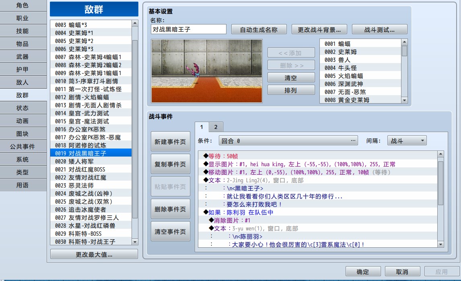The width and height of the screenshot is (461, 281).
Task: Click 新建事件页 to create event page
Action: click(170, 142)
